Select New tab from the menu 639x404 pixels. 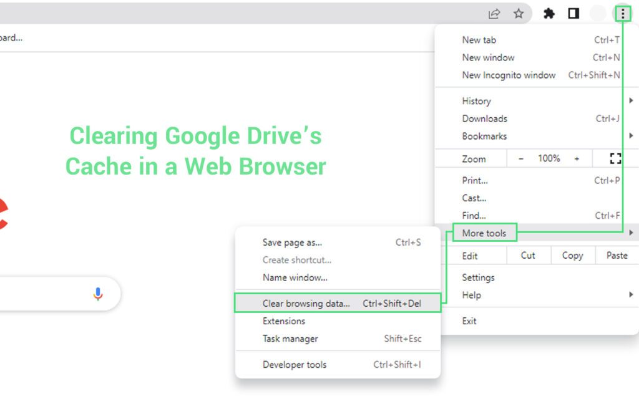click(537, 40)
